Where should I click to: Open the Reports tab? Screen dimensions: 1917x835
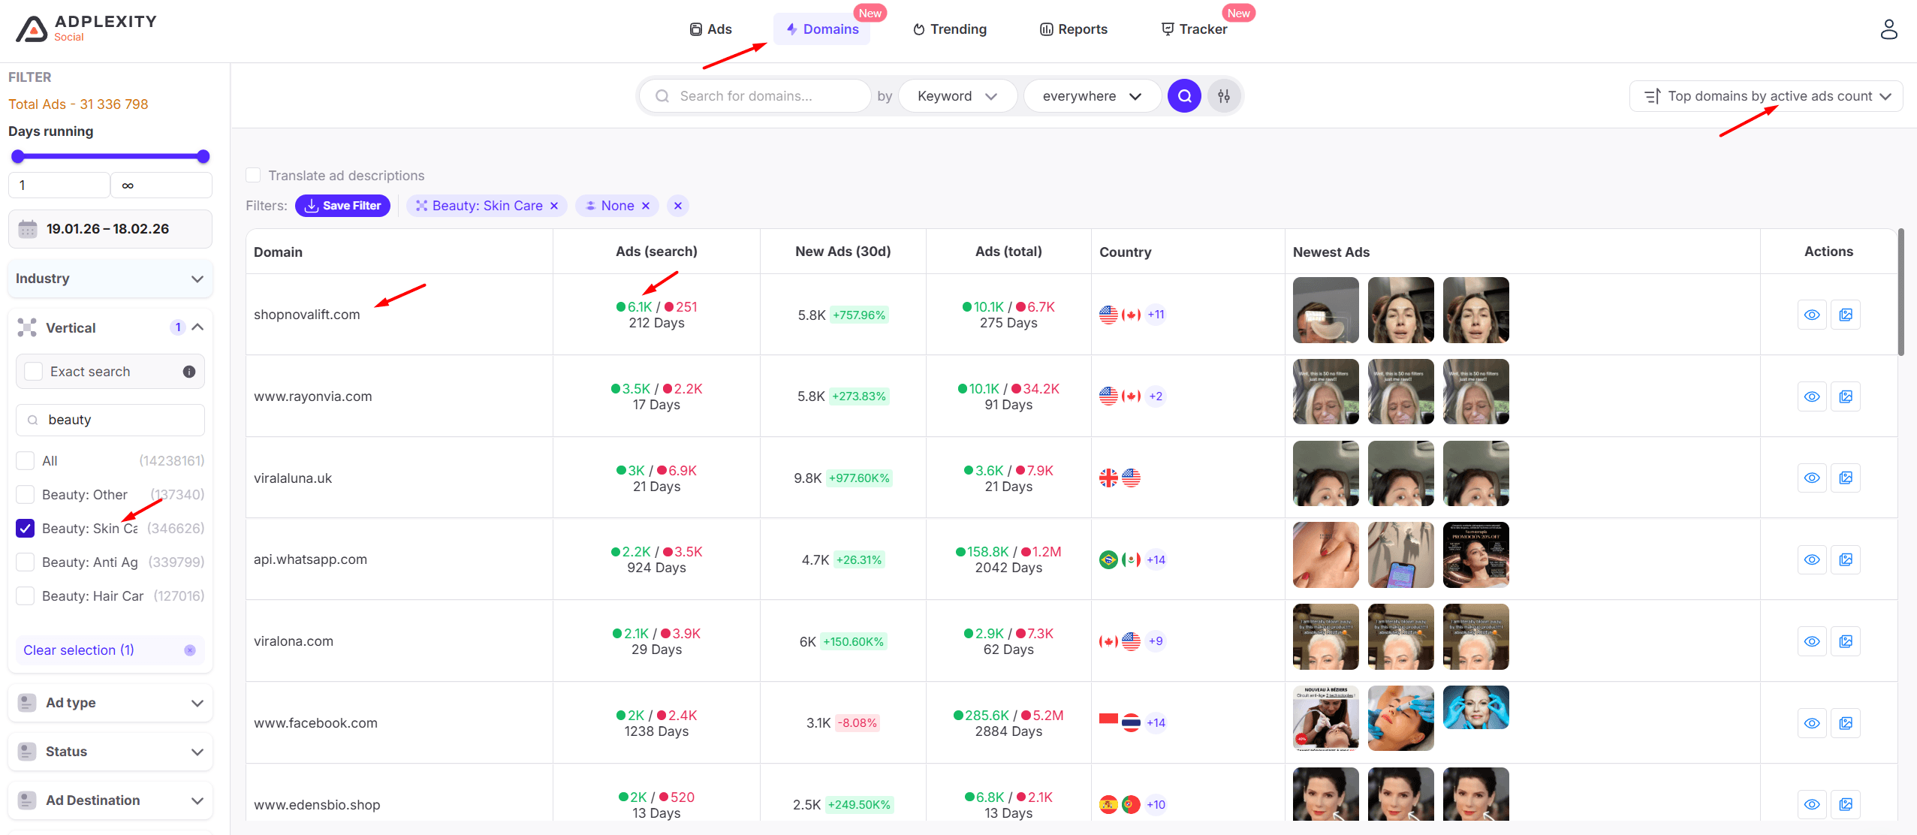pyautogui.click(x=1074, y=29)
